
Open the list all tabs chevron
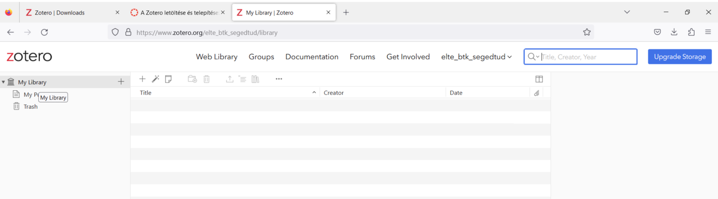click(627, 12)
